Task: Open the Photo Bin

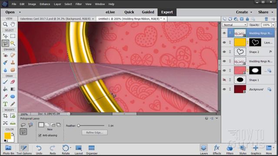Action: pyautogui.click(x=8, y=149)
